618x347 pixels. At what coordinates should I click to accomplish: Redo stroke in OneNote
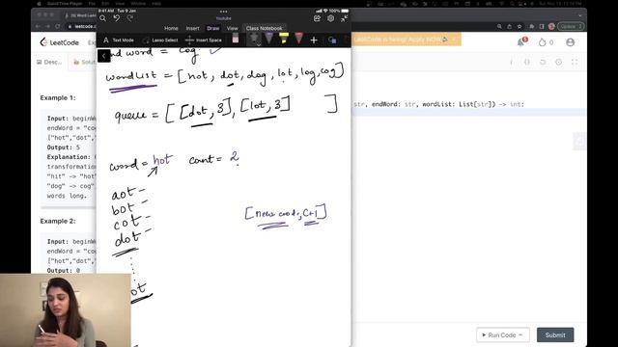(130, 18)
